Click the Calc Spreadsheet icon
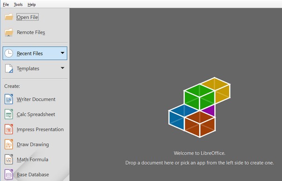 tap(9, 114)
